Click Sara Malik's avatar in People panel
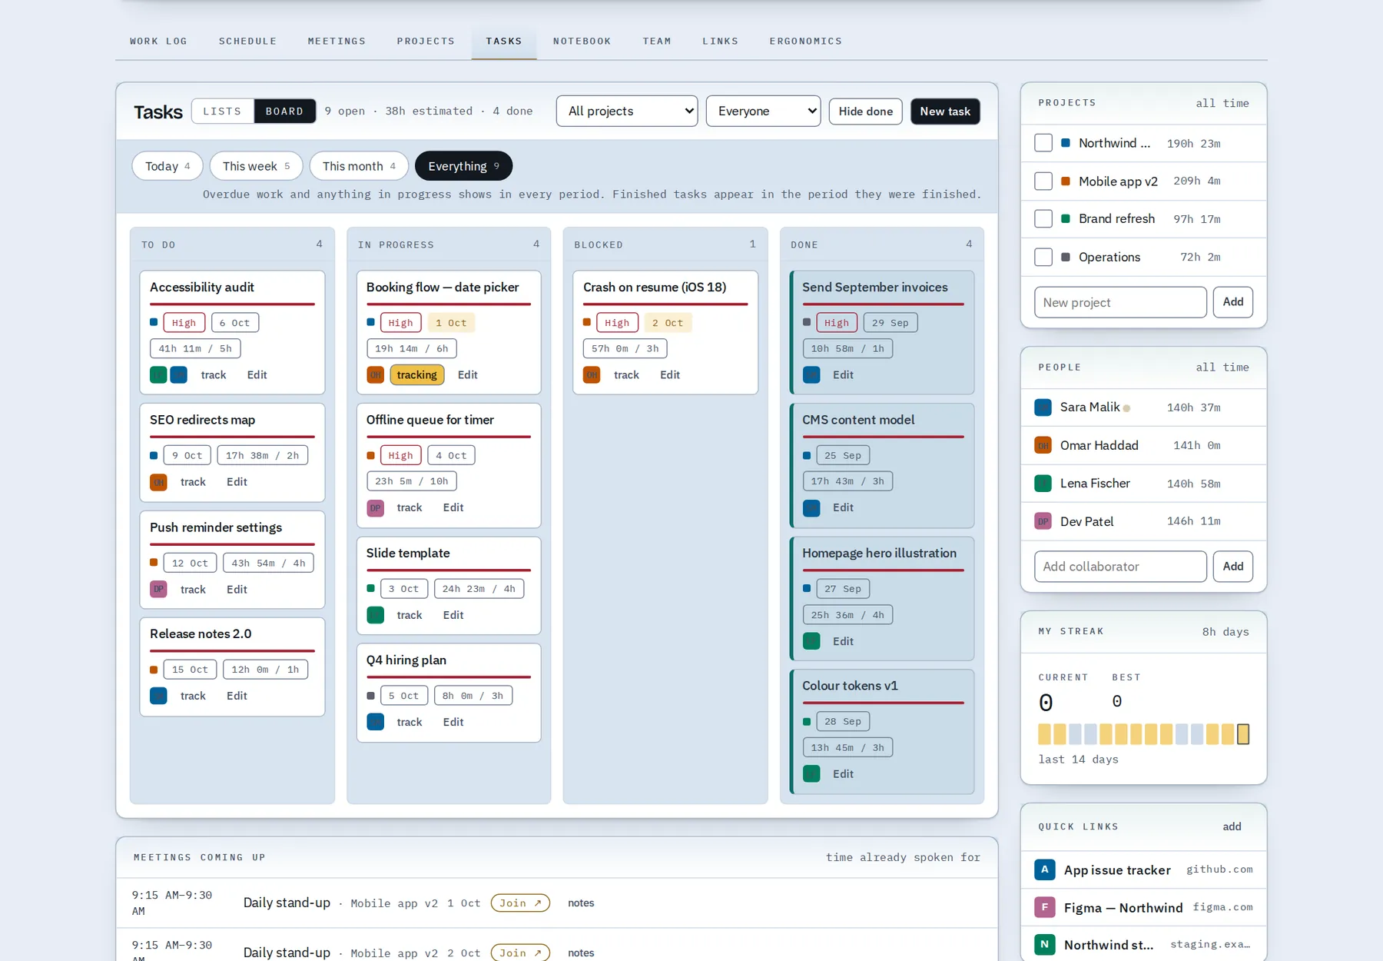 1043,407
